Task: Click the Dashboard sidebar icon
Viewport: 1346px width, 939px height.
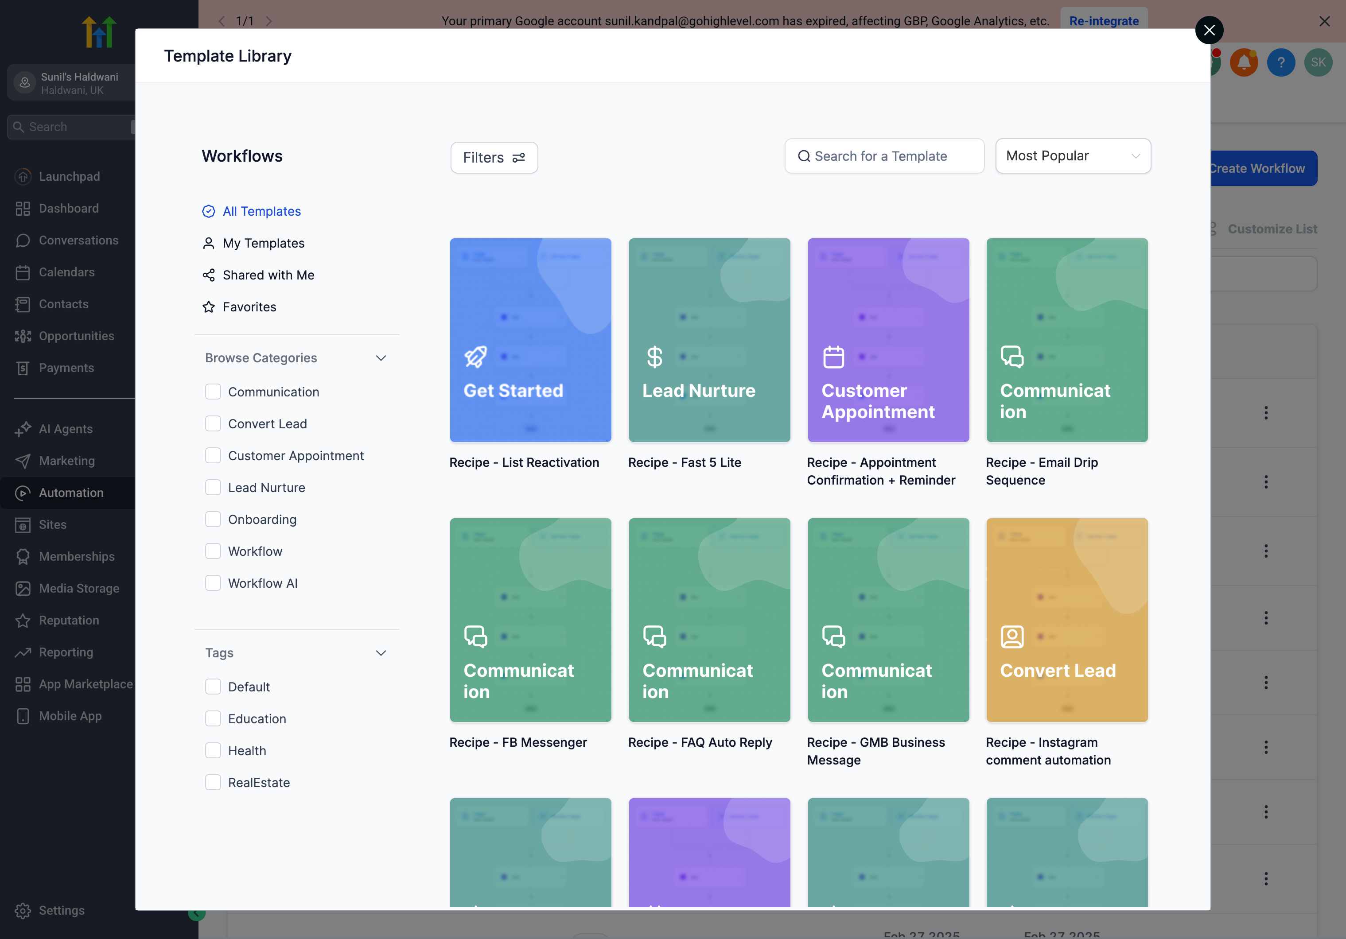Action: coord(23,209)
